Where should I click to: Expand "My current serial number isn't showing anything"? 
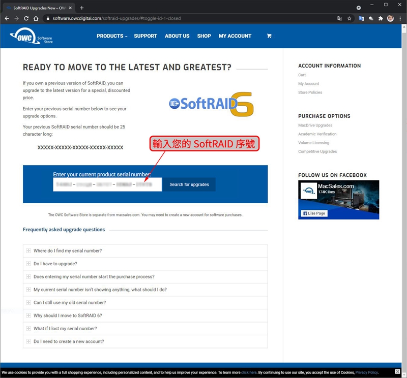pyautogui.click(x=146, y=290)
